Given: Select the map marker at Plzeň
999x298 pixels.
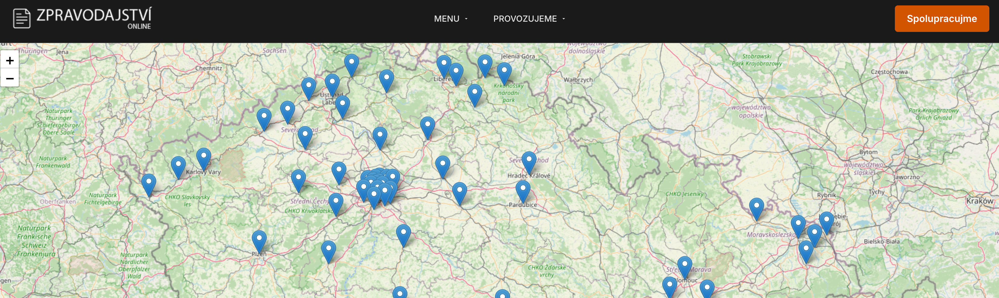Looking at the screenshot, I should point(259,240).
